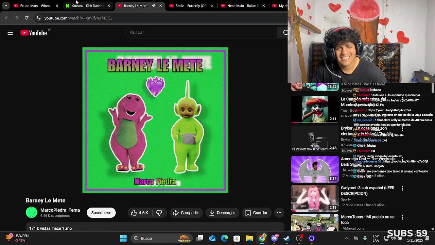This screenshot has width=435, height=245.
Task: Open the MarcaToons video thumbnail
Action: (x=315, y=223)
